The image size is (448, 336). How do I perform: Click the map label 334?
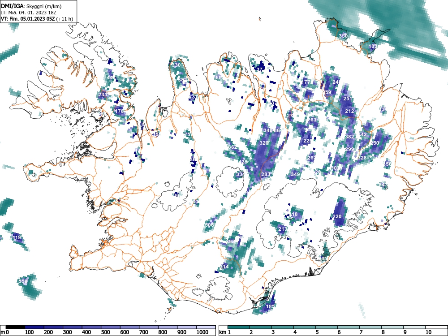[x=241, y=174]
